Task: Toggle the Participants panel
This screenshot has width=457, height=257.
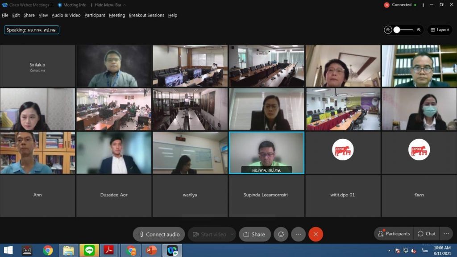Action: click(394, 234)
